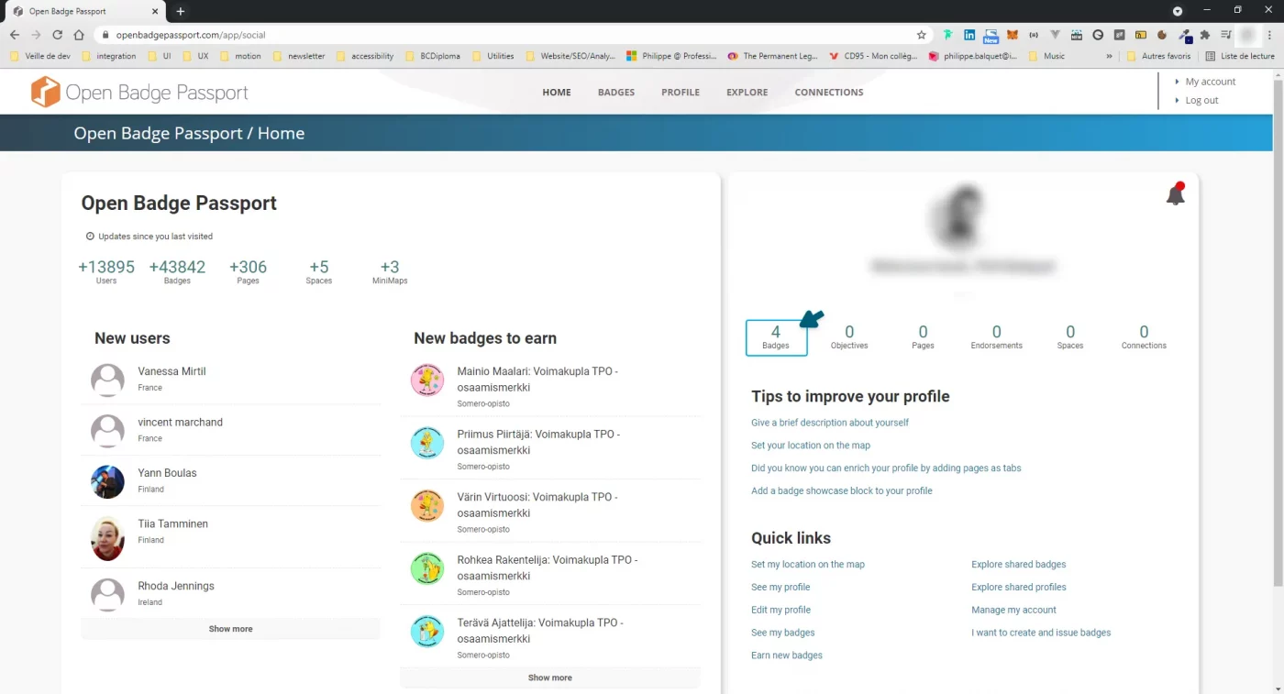The height and width of the screenshot is (694, 1284).
Task: Click 'I want to create and issue badges'
Action: [1041, 633]
